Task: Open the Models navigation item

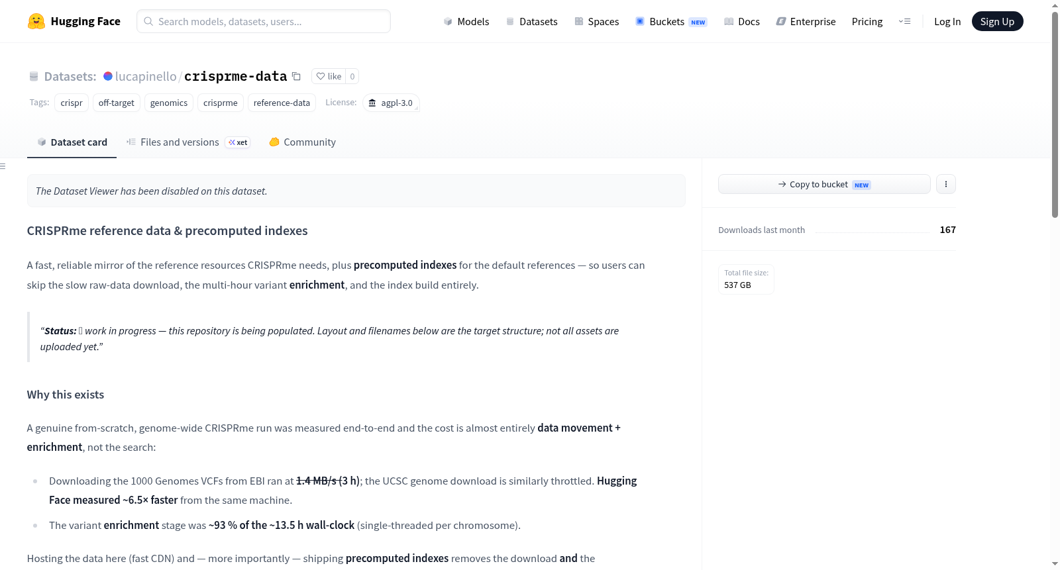Action: (466, 21)
